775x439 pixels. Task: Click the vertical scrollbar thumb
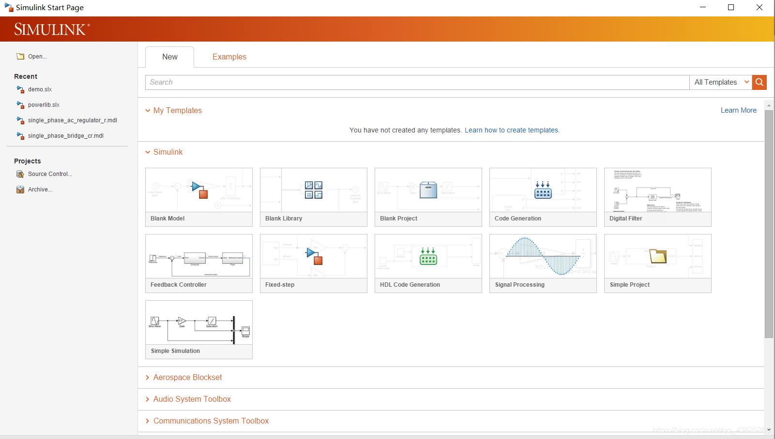pos(769,224)
